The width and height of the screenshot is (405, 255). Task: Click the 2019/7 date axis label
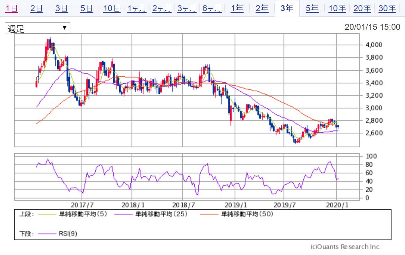[285, 205]
